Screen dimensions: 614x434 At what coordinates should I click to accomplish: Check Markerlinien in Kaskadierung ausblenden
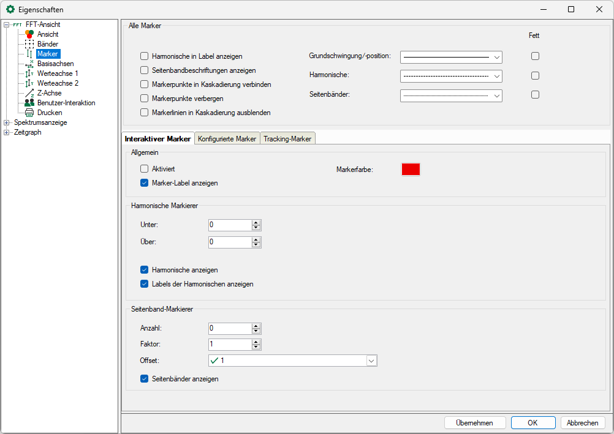(145, 112)
